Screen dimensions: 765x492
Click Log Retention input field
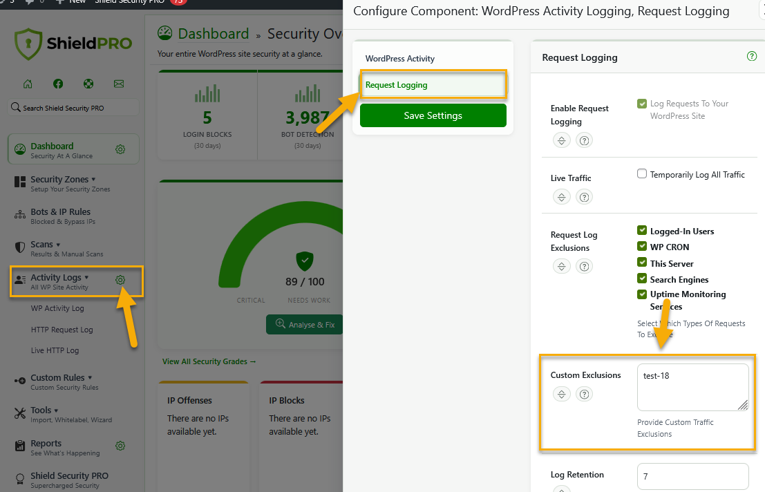[693, 476]
